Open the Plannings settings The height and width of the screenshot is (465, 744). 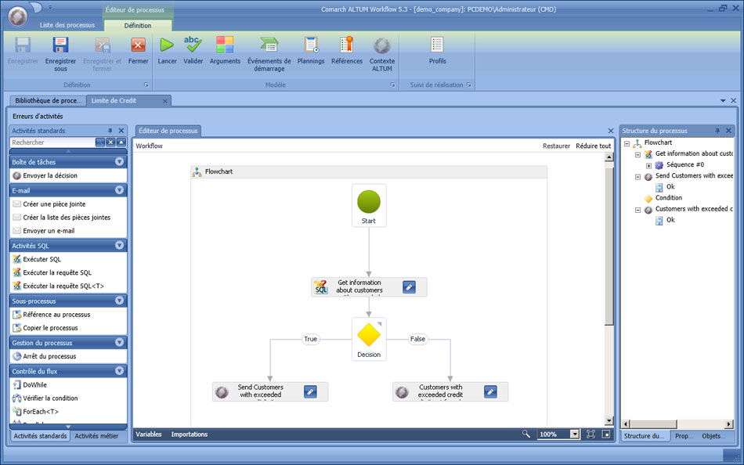(311, 50)
